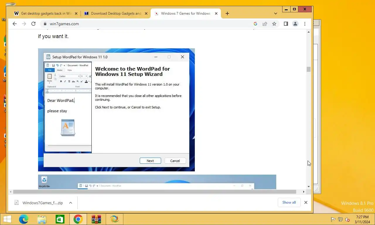The image size is (375, 225).
Task: Click the horizontal scroll left arrow
Action: tap(11, 192)
